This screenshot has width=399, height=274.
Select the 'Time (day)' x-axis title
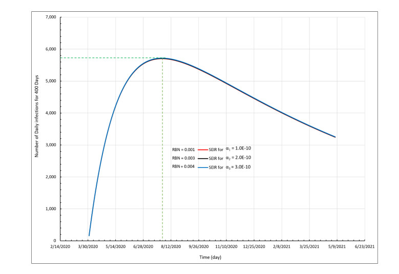(x=212, y=257)
